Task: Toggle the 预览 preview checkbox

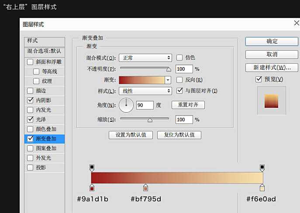Action: coord(259,79)
